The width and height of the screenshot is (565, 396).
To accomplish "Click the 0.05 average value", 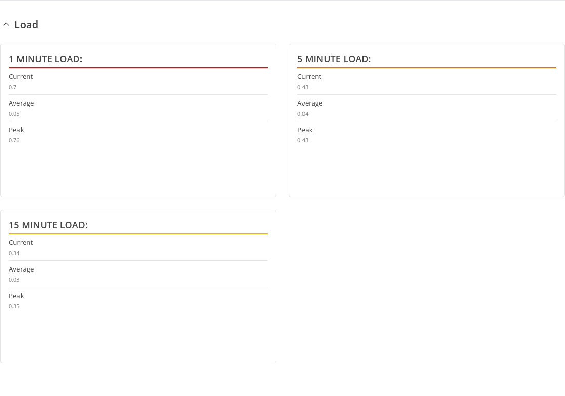I will (14, 114).
